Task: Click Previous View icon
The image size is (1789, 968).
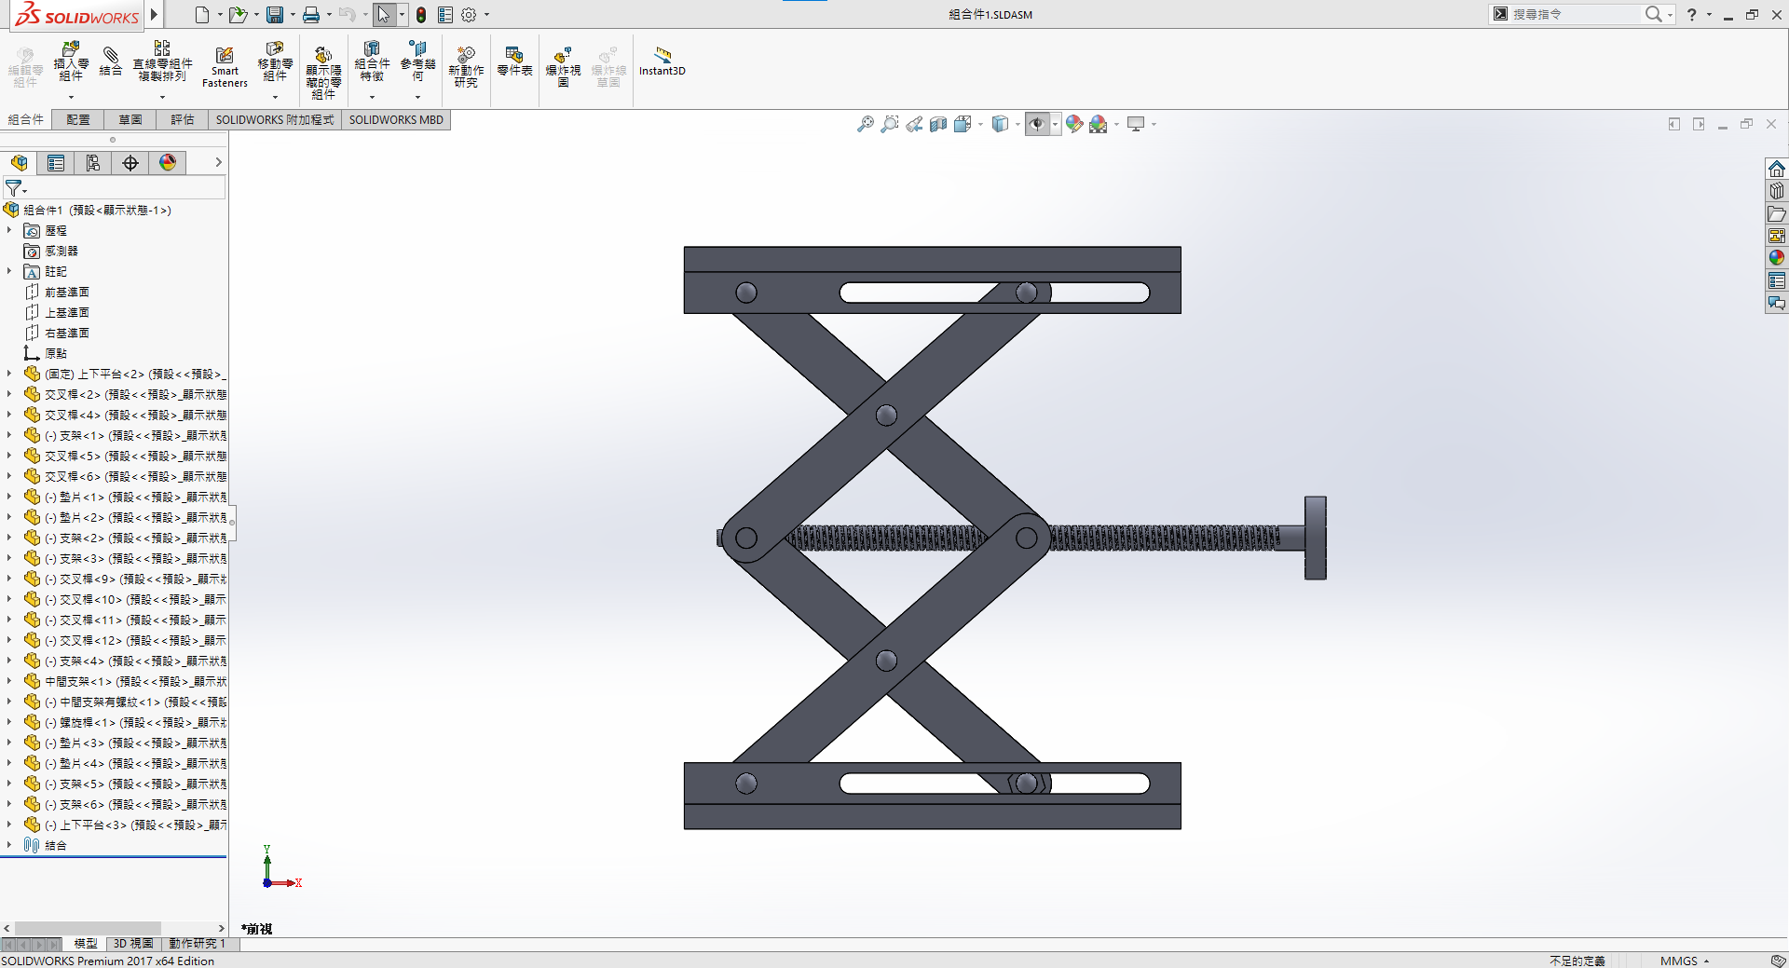Action: click(914, 124)
